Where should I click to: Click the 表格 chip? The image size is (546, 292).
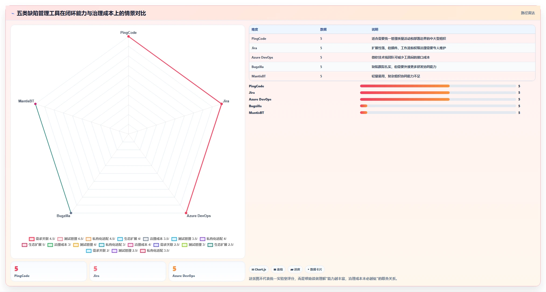point(278,269)
